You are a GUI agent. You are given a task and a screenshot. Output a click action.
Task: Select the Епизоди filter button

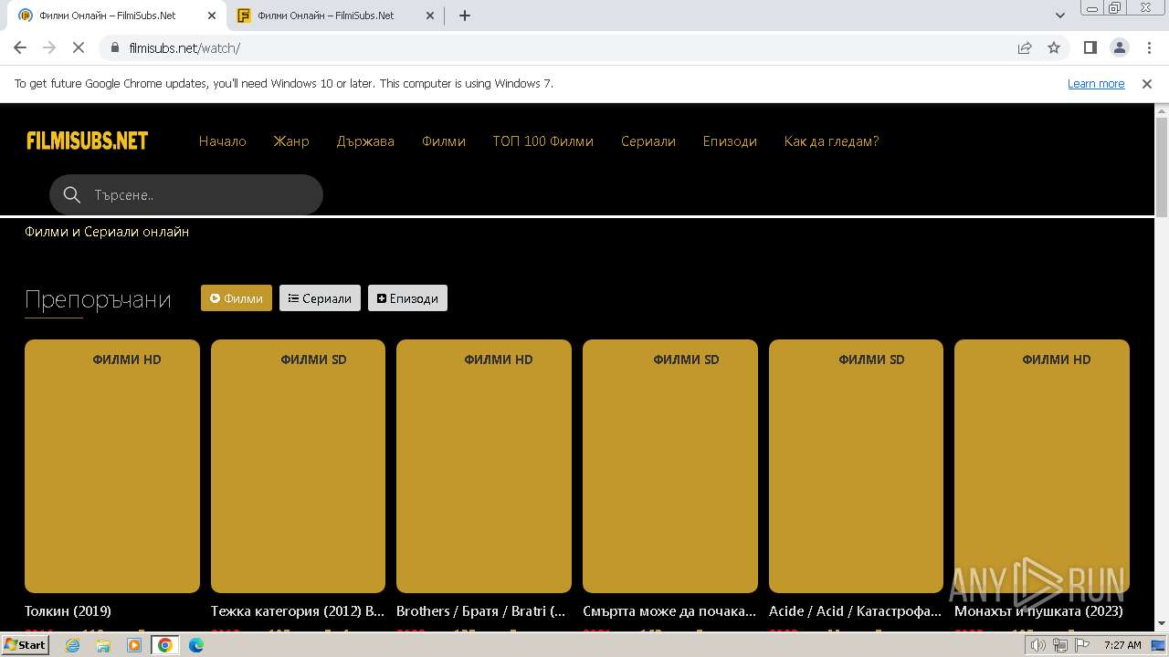[x=407, y=298]
